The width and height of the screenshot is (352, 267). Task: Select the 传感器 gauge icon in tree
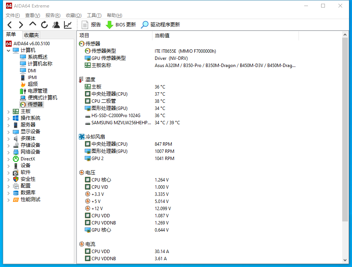coord(23,105)
